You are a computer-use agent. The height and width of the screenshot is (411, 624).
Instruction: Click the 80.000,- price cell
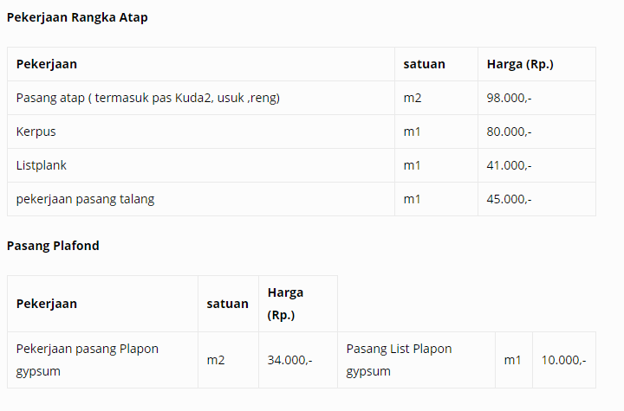click(509, 132)
